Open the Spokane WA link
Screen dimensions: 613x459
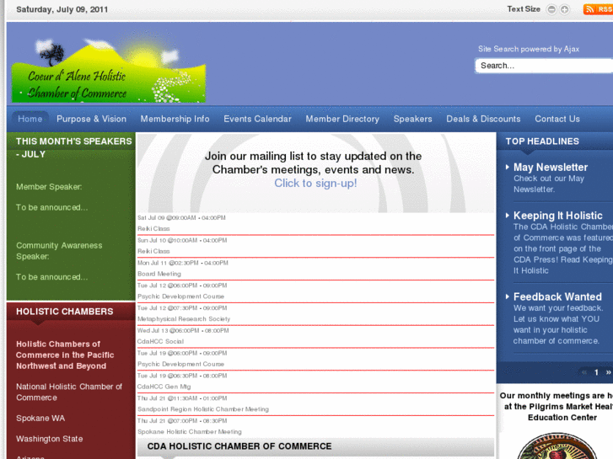40,418
